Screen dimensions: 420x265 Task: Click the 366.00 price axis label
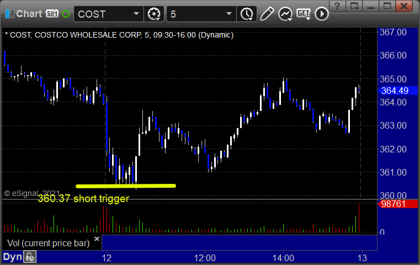[393, 55]
